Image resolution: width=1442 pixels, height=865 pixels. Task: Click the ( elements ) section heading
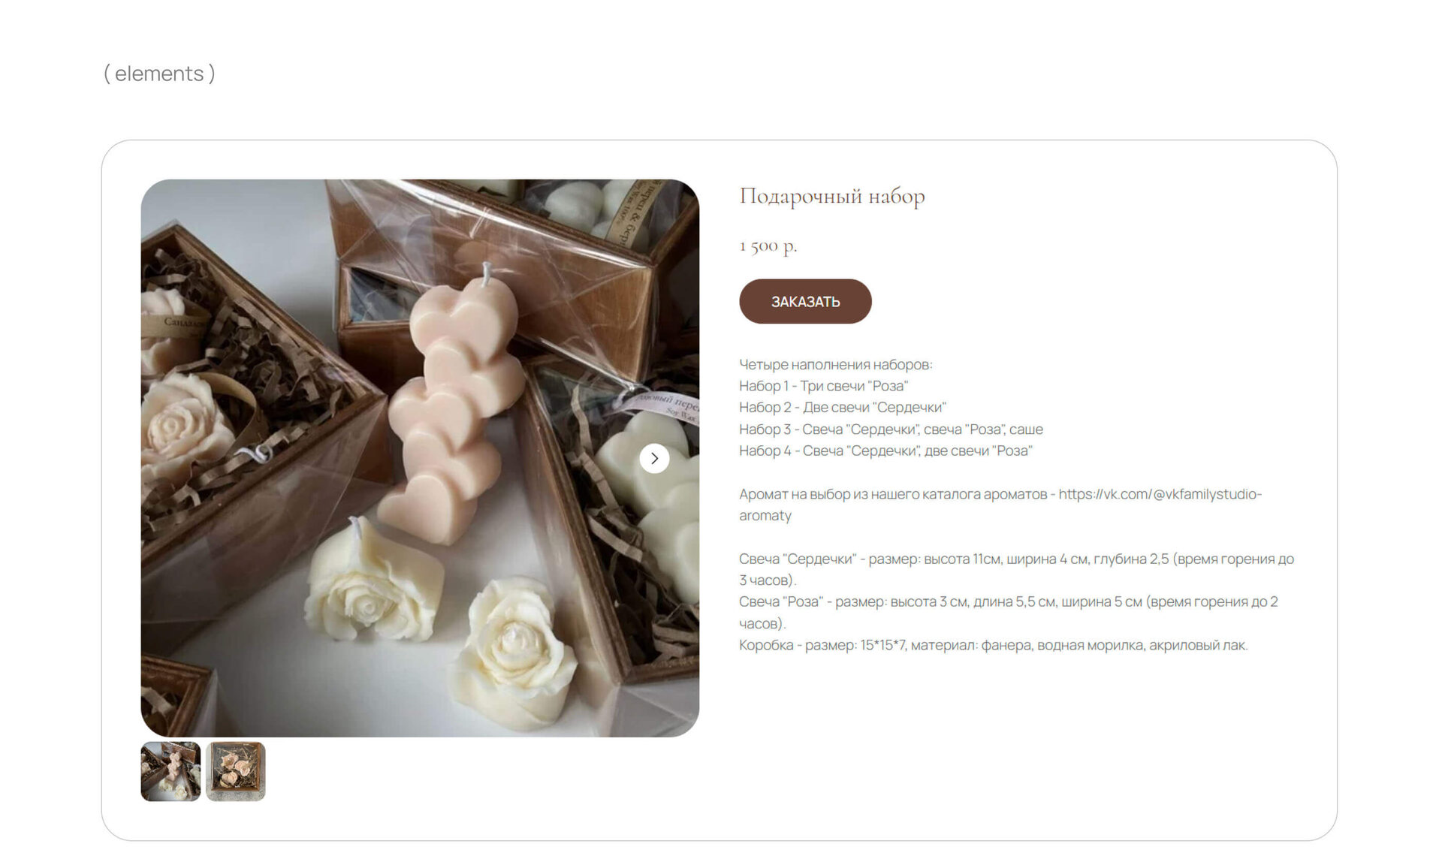159,74
